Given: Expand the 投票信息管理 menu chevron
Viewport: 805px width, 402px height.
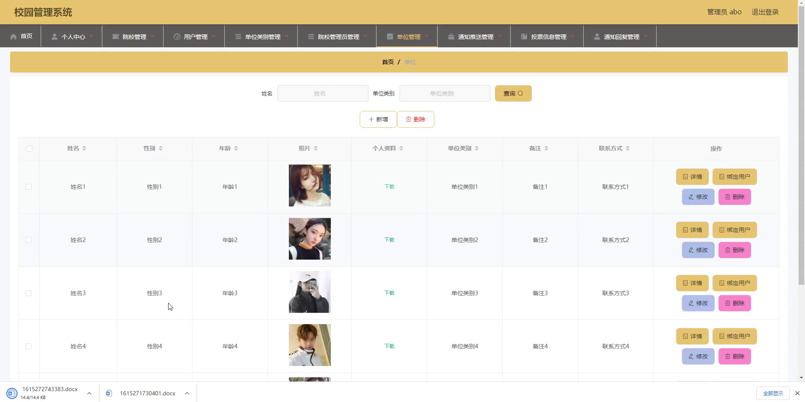Looking at the screenshot, I should (573, 36).
